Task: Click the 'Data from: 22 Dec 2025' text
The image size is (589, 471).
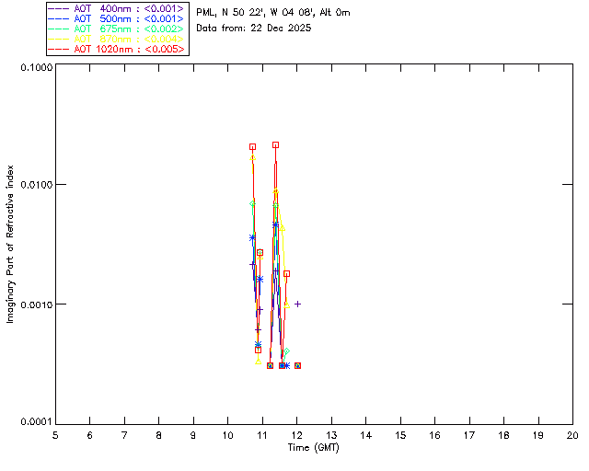Action: (254, 29)
